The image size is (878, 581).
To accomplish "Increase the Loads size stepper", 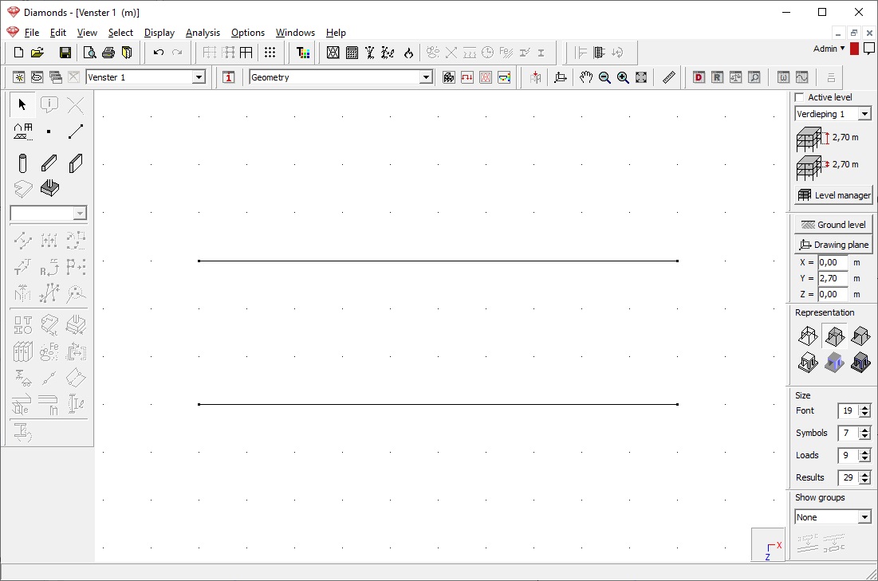I will coord(865,452).
